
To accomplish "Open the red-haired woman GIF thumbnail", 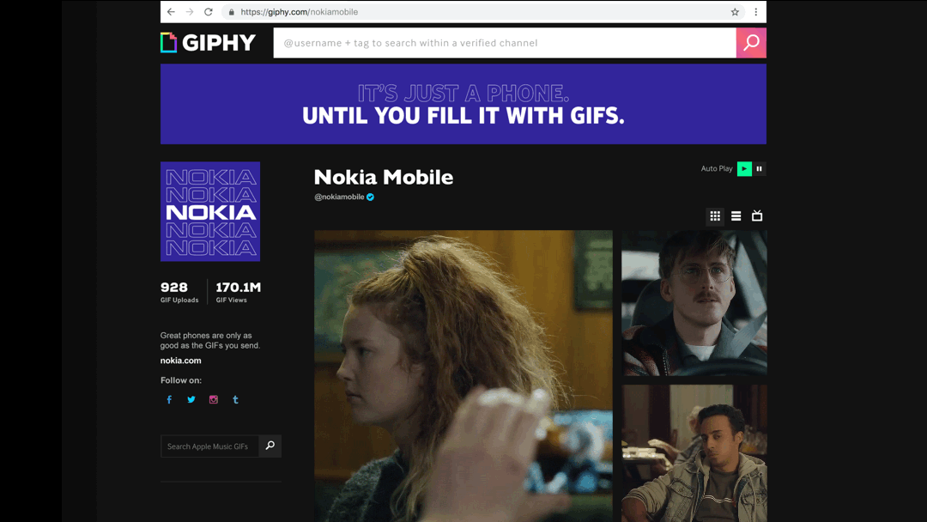I will tap(463, 376).
